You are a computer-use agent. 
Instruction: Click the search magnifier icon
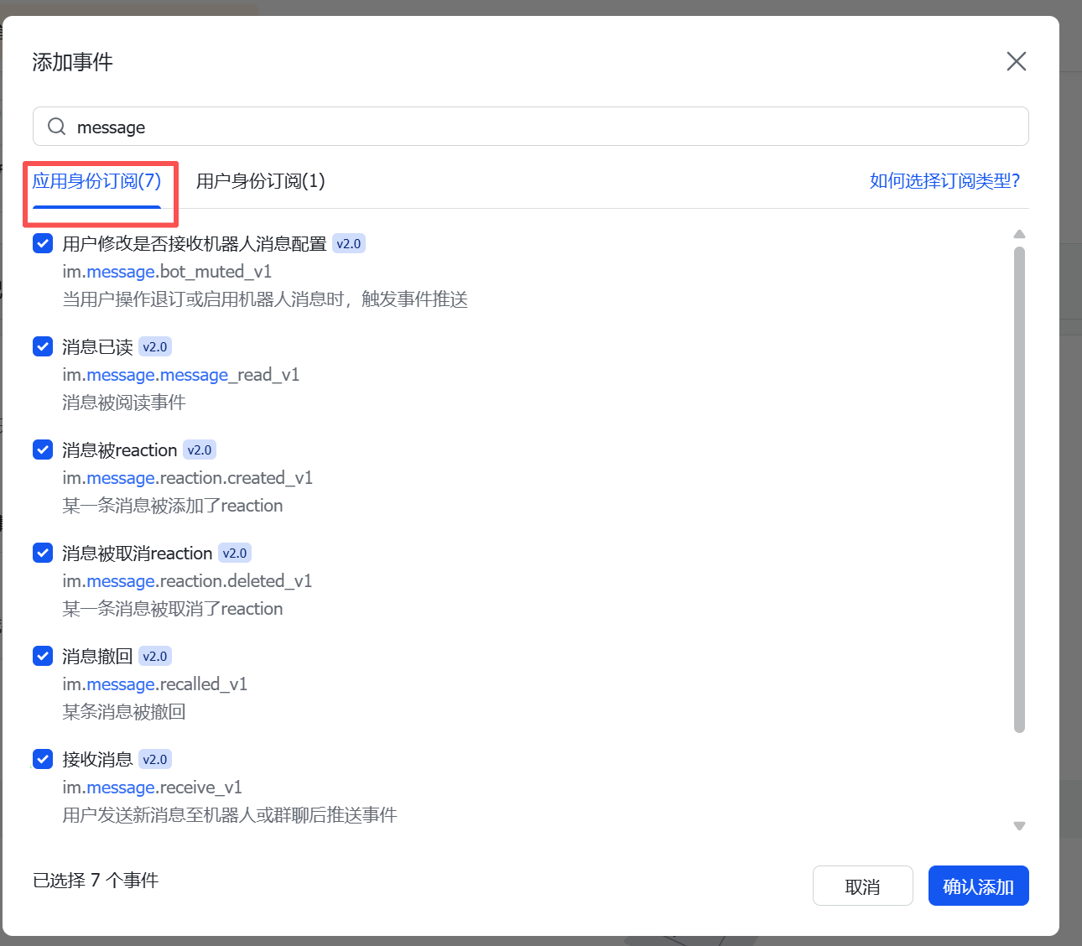tap(56, 127)
